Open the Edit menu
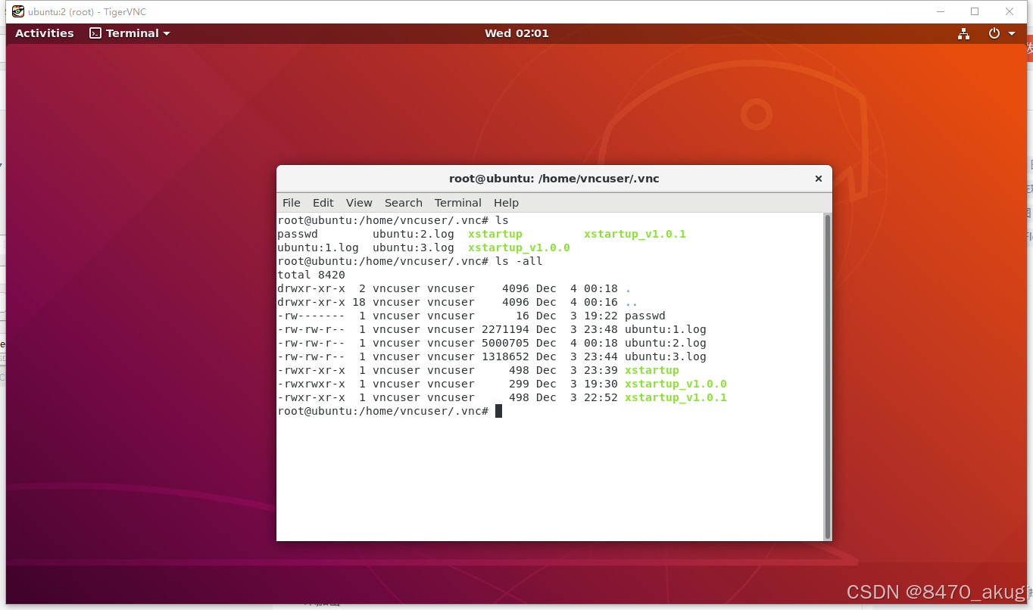Screen dimensions: 1033x610 click(x=323, y=203)
